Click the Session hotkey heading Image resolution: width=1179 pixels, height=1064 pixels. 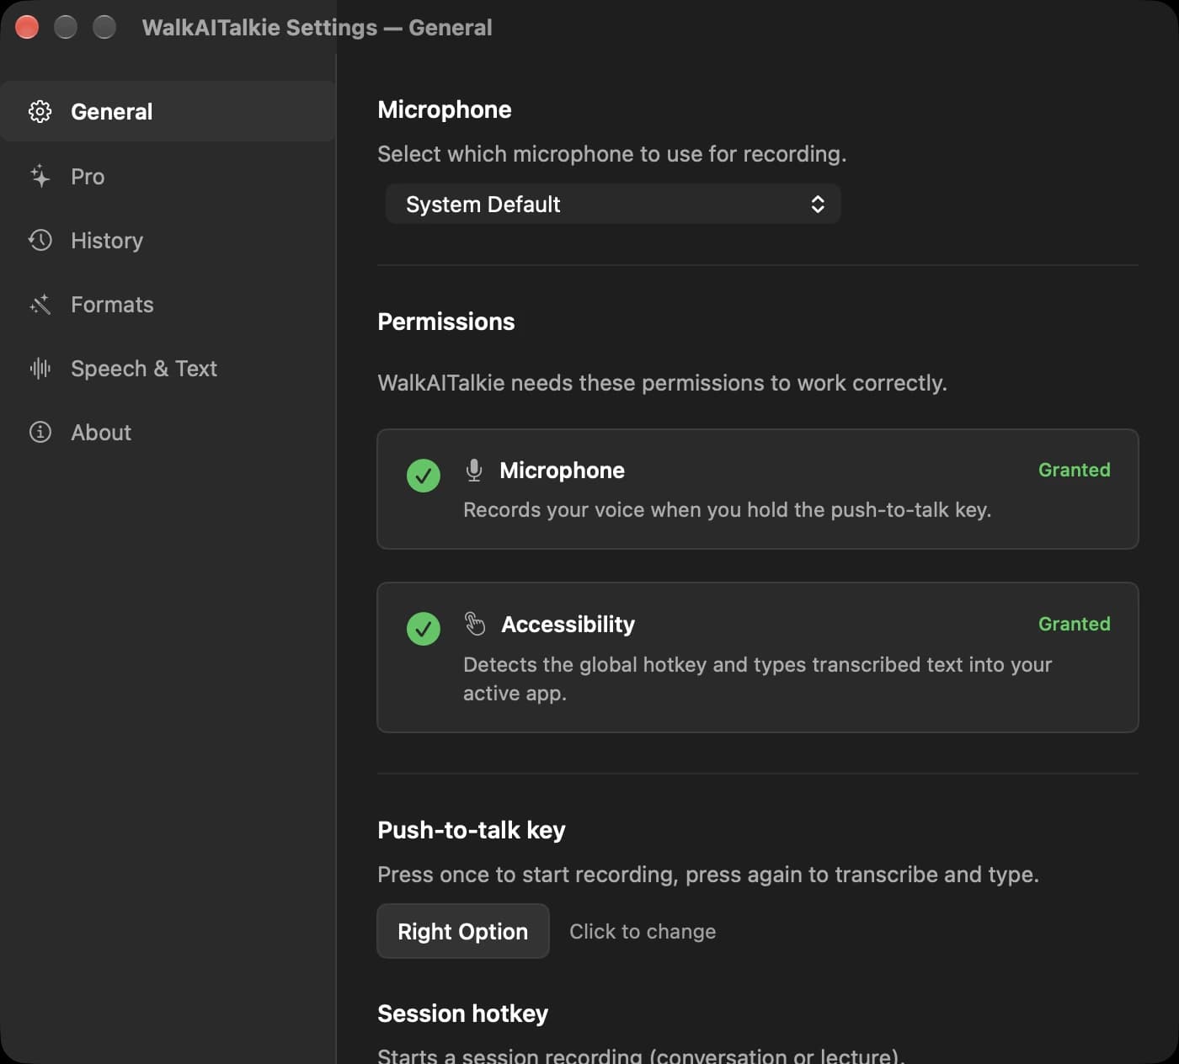point(462,1013)
